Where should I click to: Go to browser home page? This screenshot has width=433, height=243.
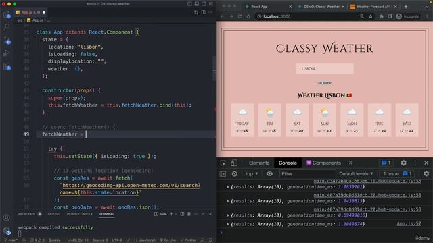coord(248,16)
